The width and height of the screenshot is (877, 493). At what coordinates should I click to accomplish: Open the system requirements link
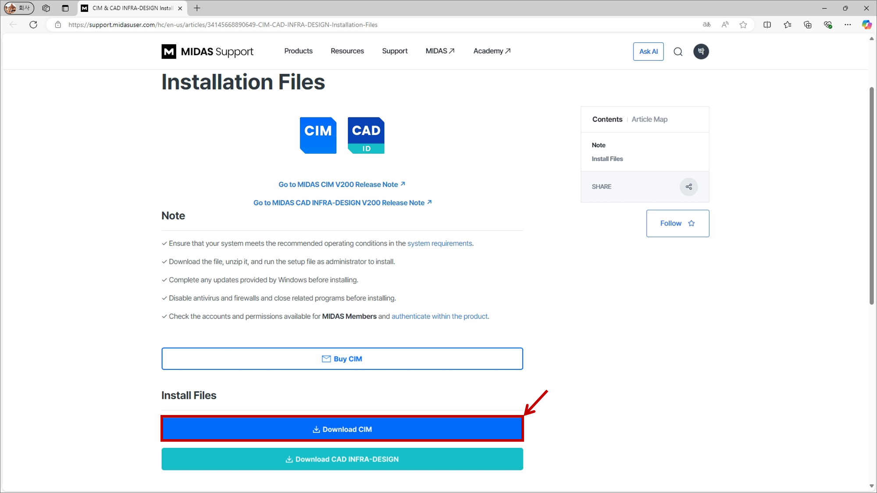click(439, 243)
